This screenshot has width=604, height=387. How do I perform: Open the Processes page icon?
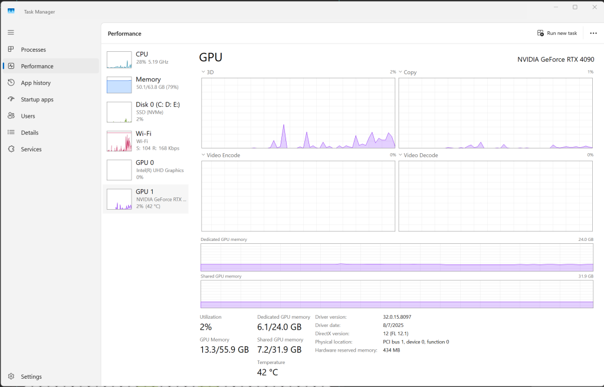[11, 49]
